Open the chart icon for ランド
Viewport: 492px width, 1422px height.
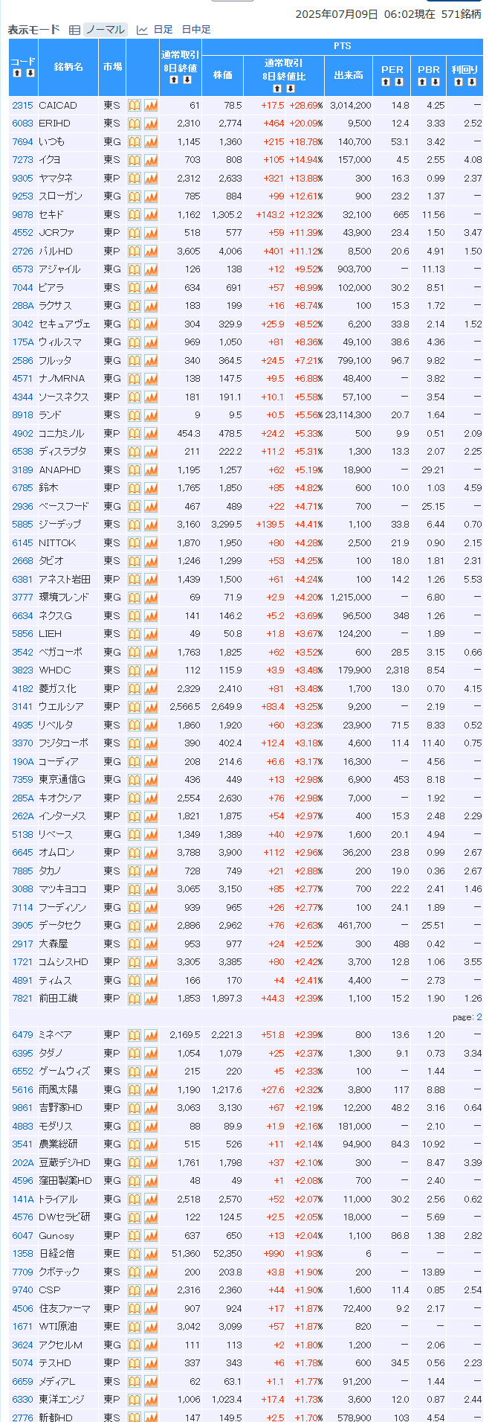151,415
